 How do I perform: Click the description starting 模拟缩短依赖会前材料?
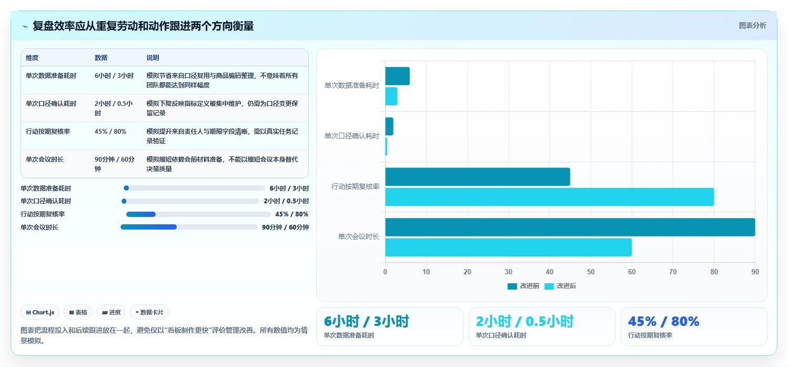[x=222, y=164]
